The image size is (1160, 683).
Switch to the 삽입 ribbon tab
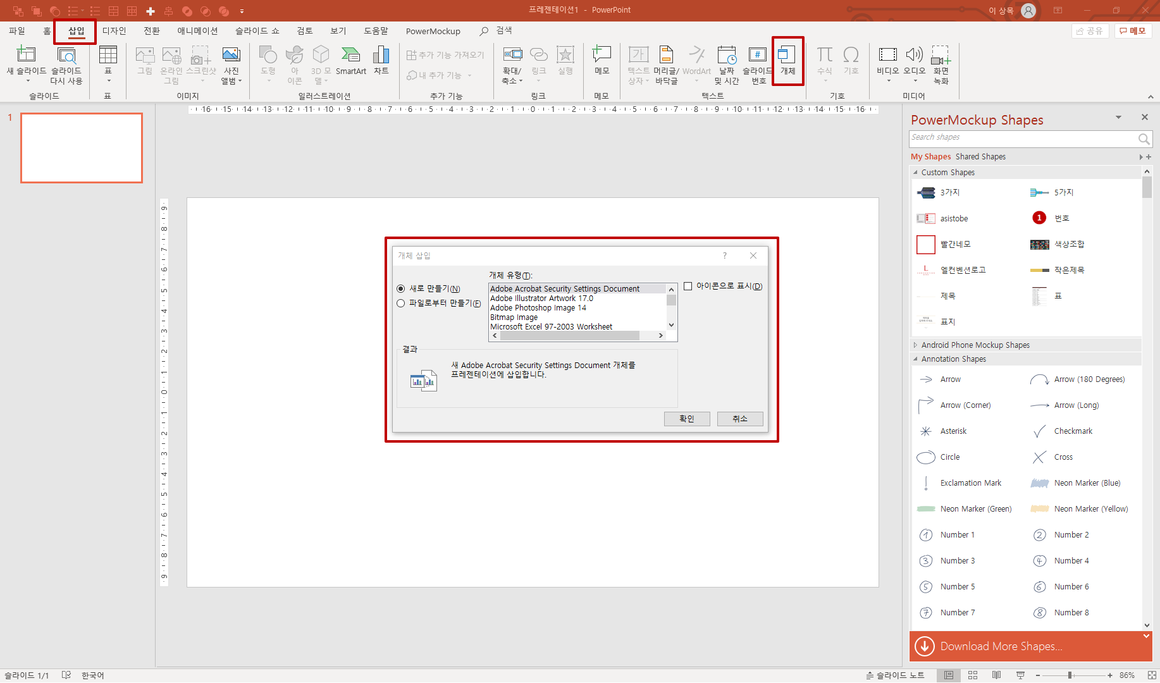[x=77, y=31]
